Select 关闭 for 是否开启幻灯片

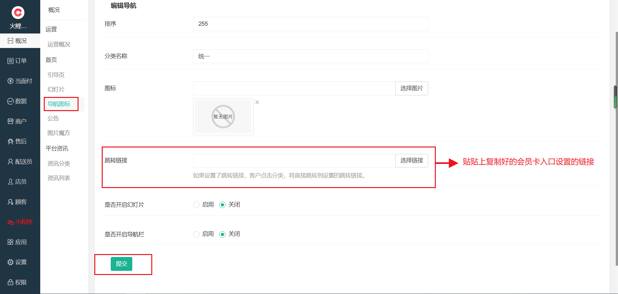[x=222, y=205]
